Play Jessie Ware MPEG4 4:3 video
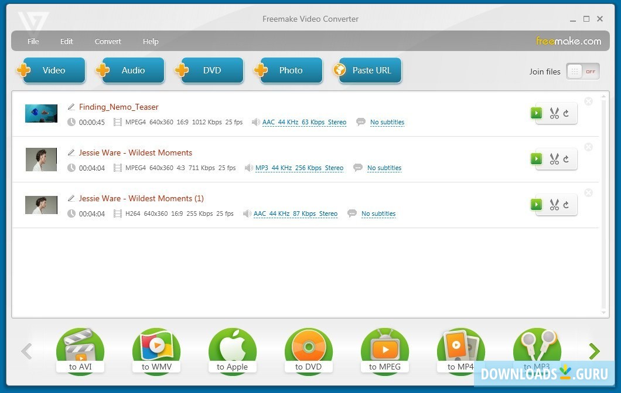The height and width of the screenshot is (393, 621). tap(536, 158)
